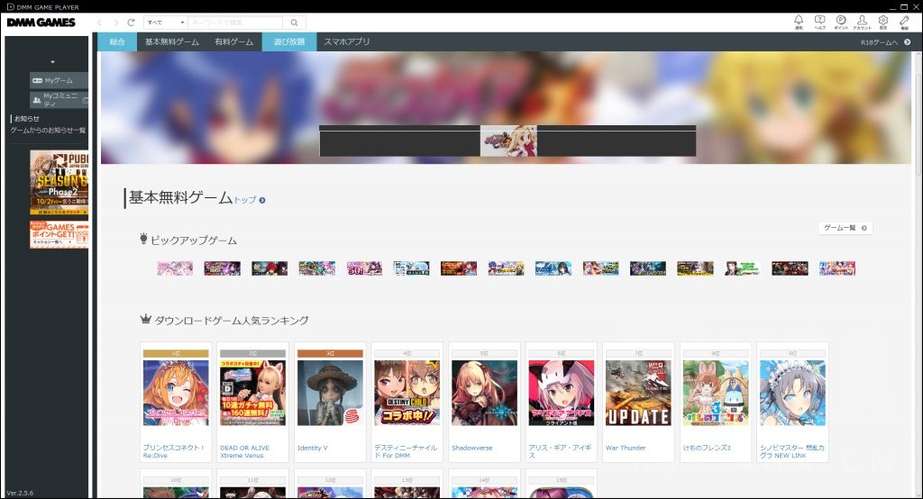
Task: Open first pink pickup game banner
Action: pyautogui.click(x=175, y=268)
